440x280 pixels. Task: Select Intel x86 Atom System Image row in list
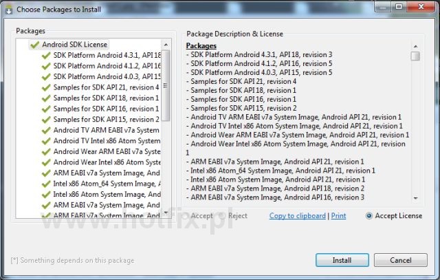(x=107, y=194)
